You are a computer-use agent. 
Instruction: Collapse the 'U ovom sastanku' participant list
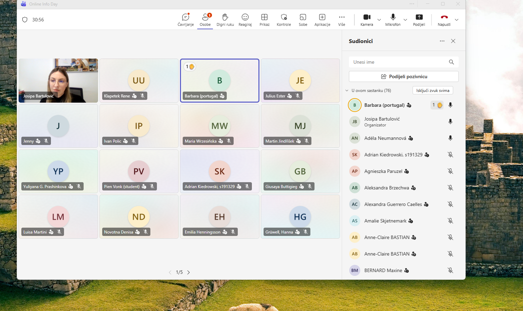click(347, 91)
